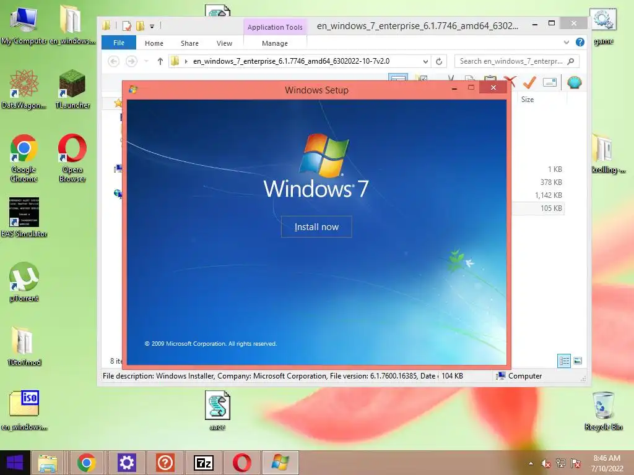Viewport: 634px width, 475px height.
Task: Open the µTorrent desktop shortcut
Action: 24,281
